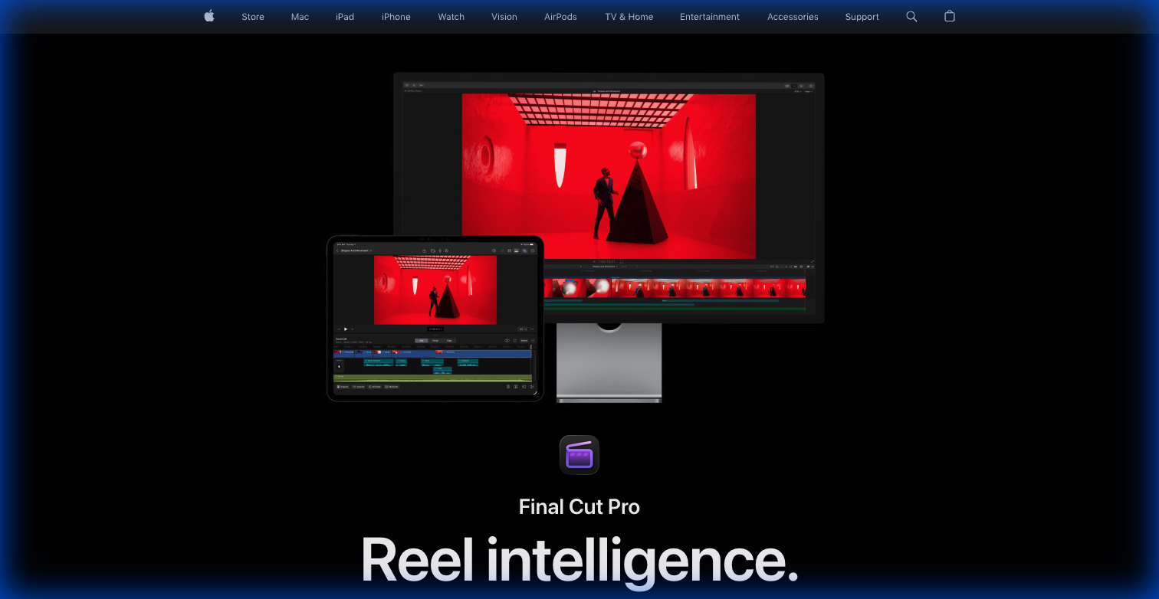Enable Select mode above the timeline
The height and width of the screenshot is (599, 1159).
(524, 340)
